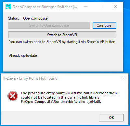This screenshot has width=130, height=126.
Task: Click the 'could not be located' message line
Action: pyautogui.click(x=60, y=97)
